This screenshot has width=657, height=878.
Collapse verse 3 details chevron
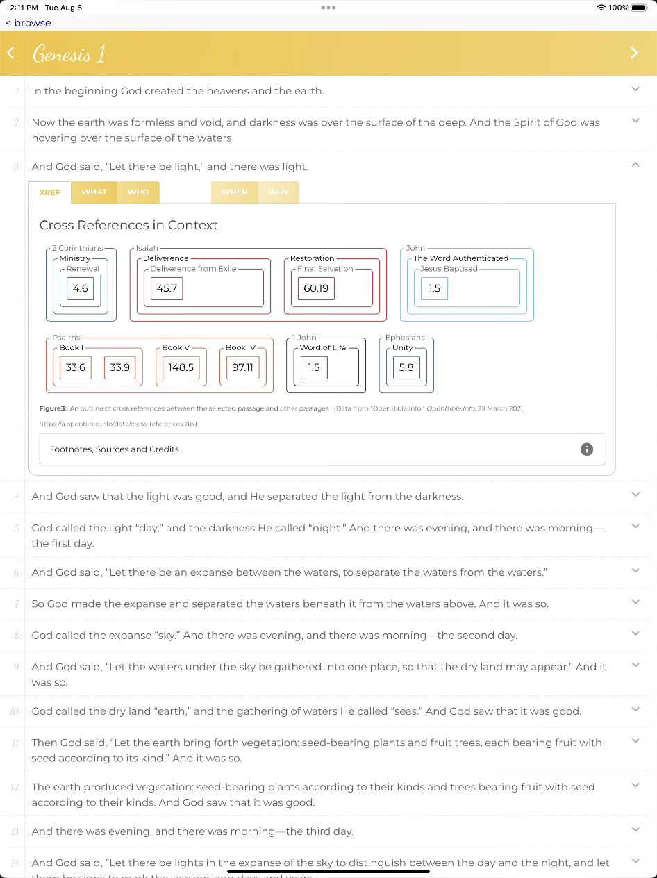click(635, 165)
